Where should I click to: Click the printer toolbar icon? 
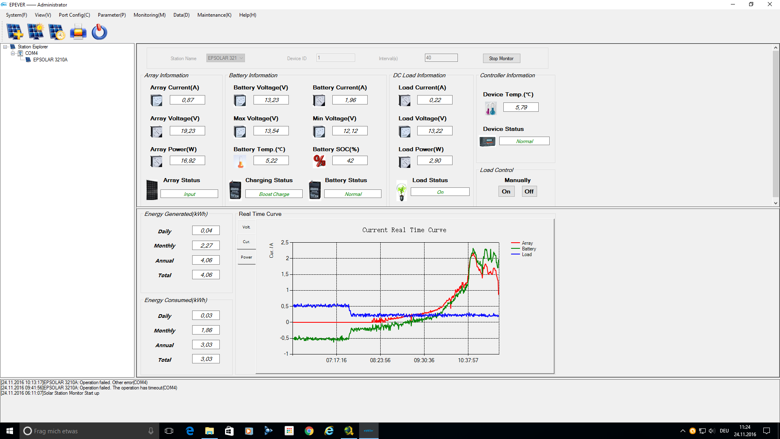click(78, 32)
